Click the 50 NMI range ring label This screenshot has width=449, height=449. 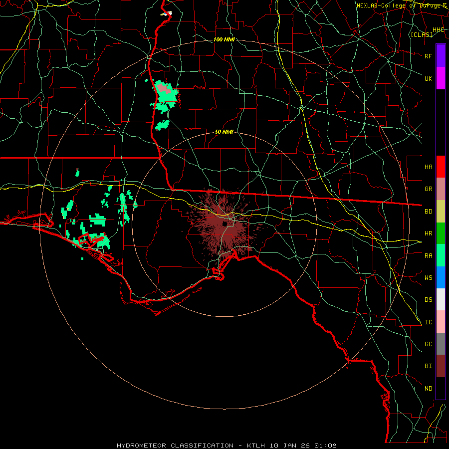pos(224,132)
